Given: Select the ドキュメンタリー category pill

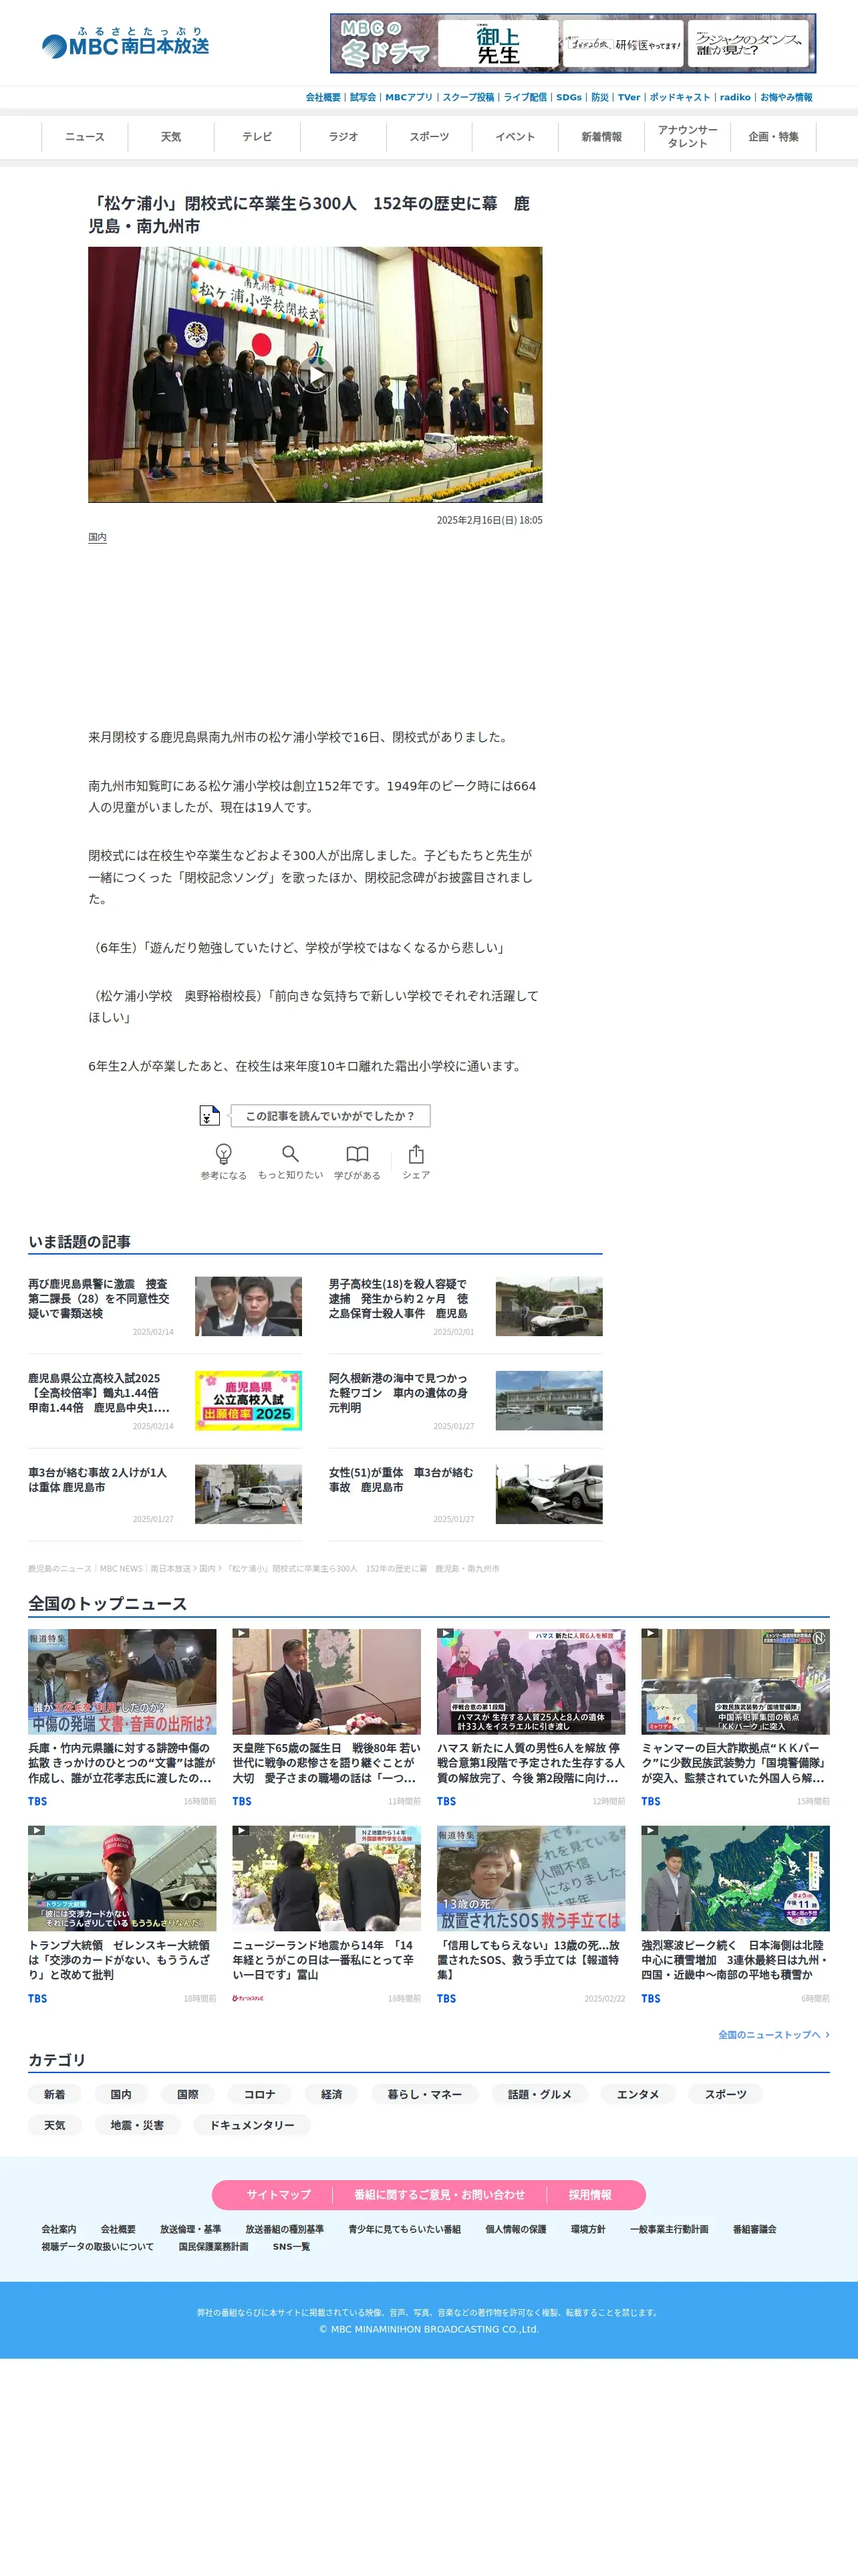Looking at the screenshot, I should [252, 2125].
